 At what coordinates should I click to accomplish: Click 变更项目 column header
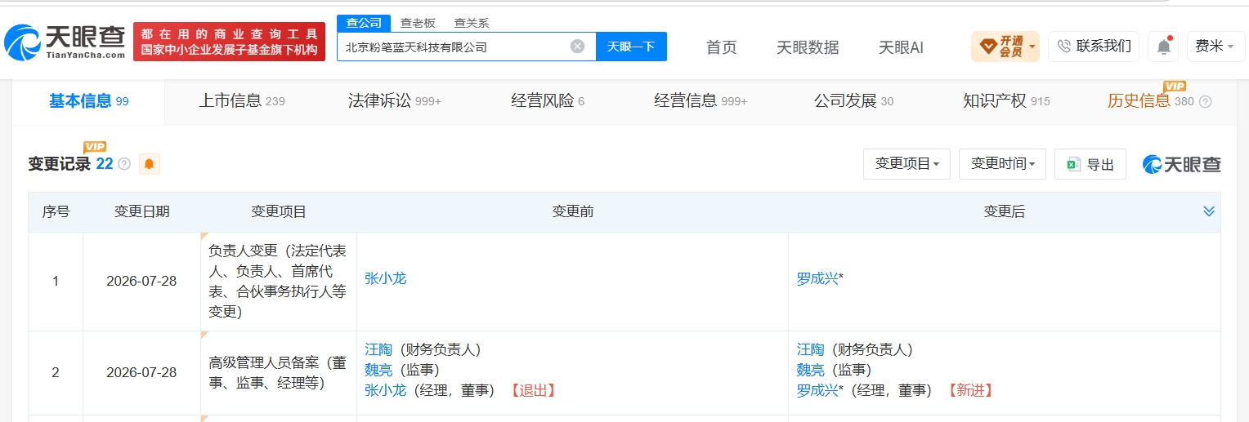click(278, 211)
